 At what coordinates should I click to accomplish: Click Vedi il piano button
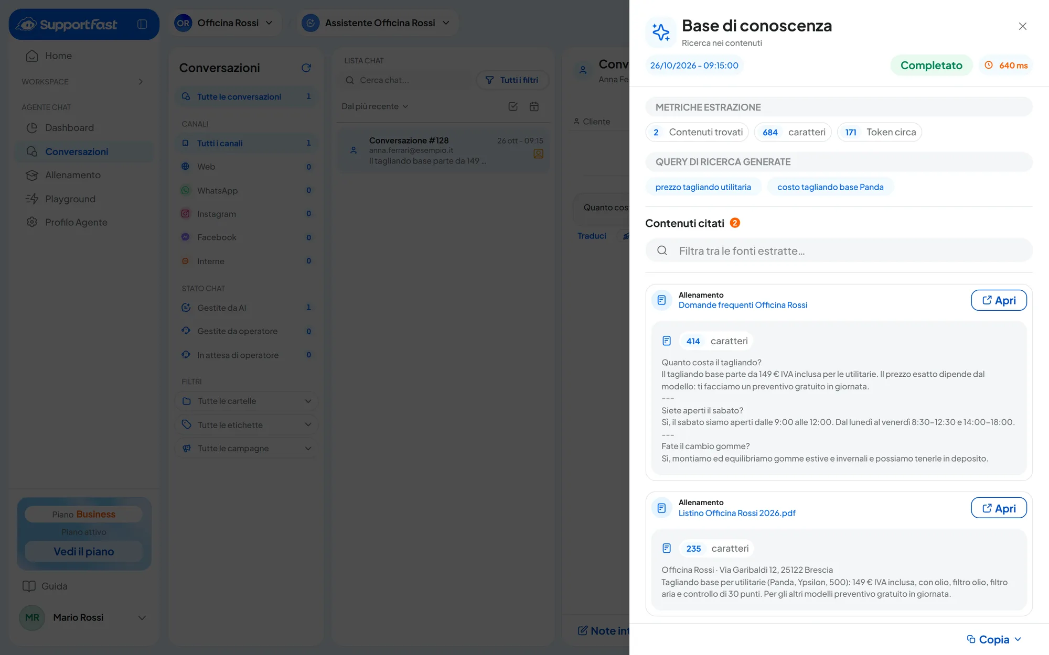84,551
